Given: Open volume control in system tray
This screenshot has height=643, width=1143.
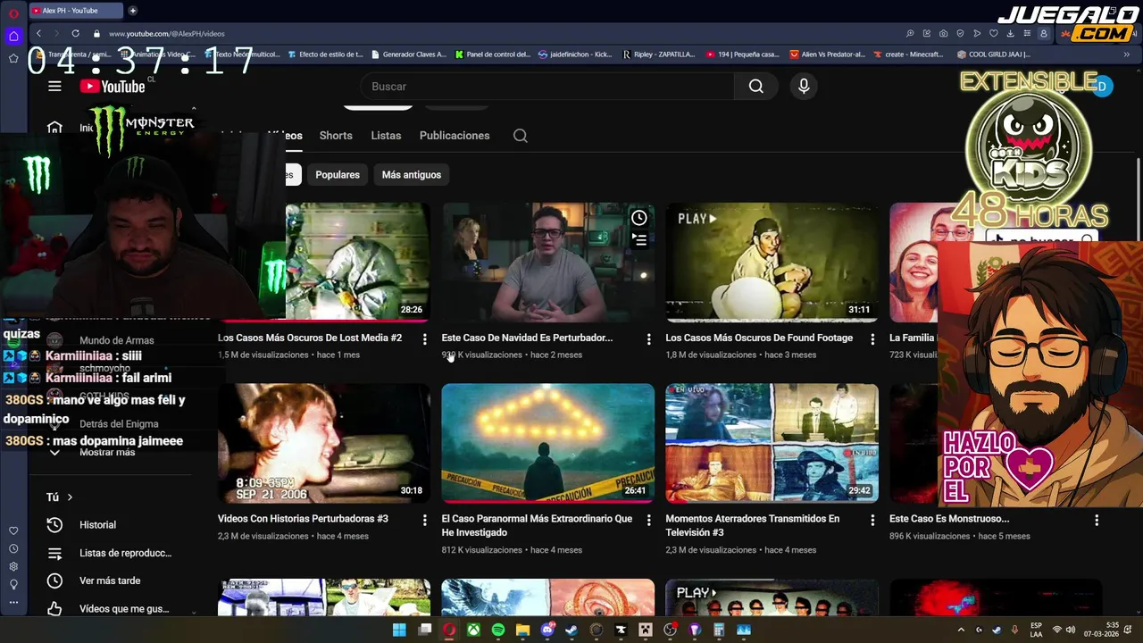Looking at the screenshot, I should coord(1071,630).
